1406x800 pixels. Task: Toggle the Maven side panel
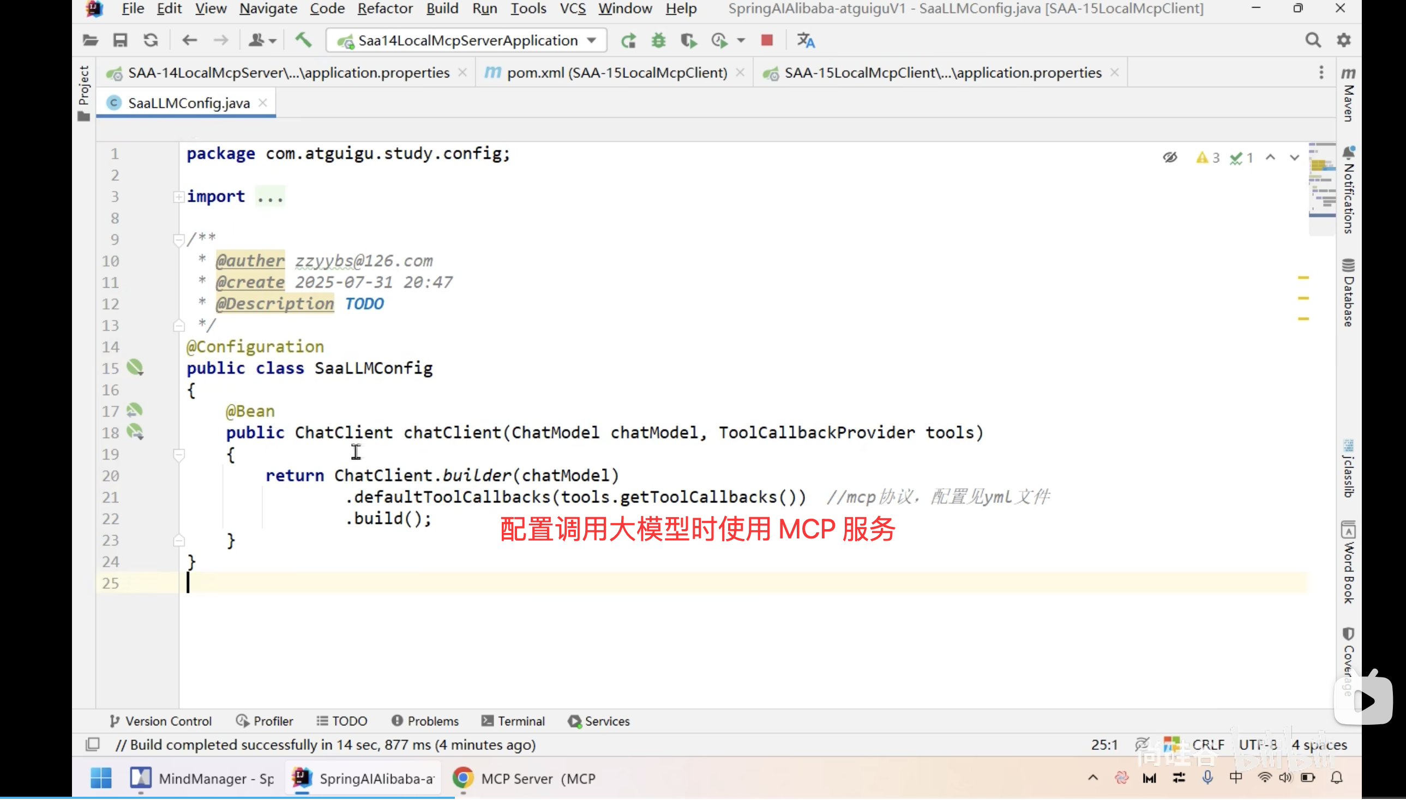tap(1348, 93)
